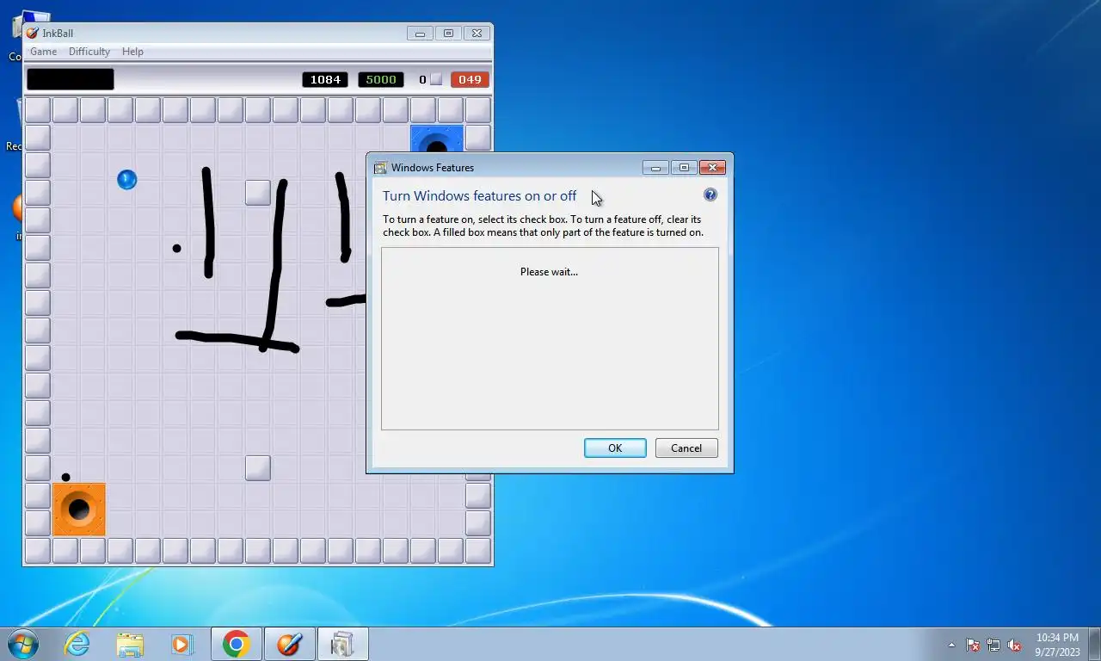Viewport: 1101px width, 661px height.
Task: Click the Windows Features title bar icon
Action: coord(380,168)
